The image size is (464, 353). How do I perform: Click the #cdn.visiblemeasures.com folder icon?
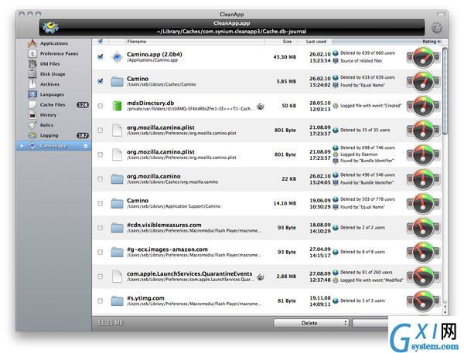[x=118, y=228]
